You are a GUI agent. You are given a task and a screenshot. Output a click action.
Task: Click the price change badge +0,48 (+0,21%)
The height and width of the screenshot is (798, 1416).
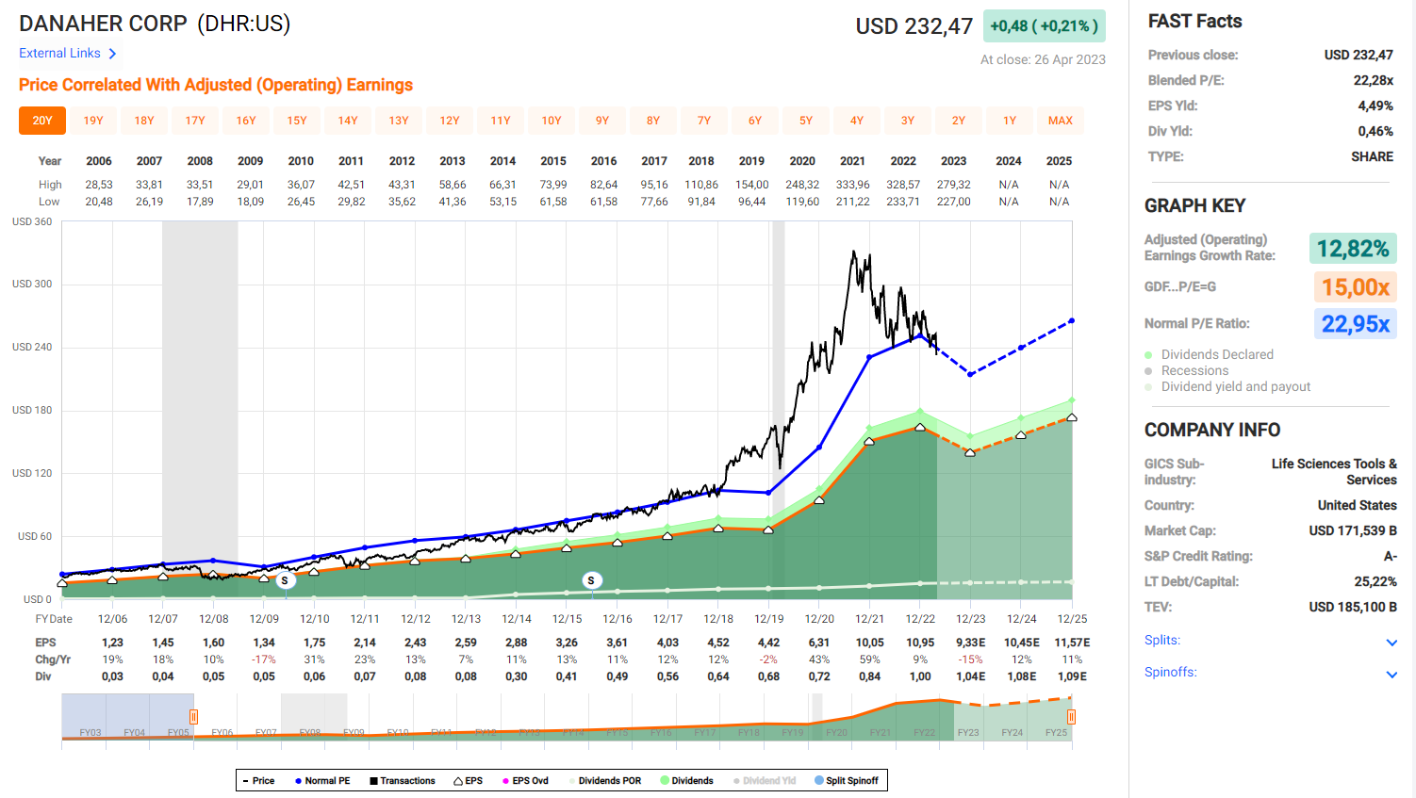click(1045, 26)
